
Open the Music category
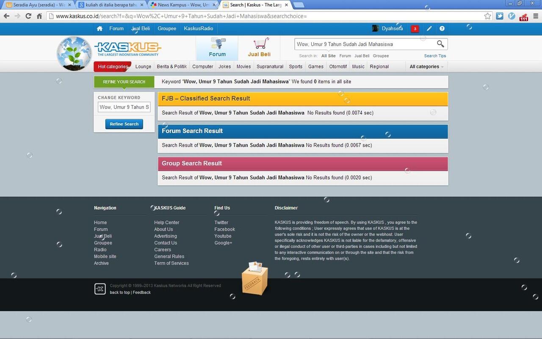358,67
